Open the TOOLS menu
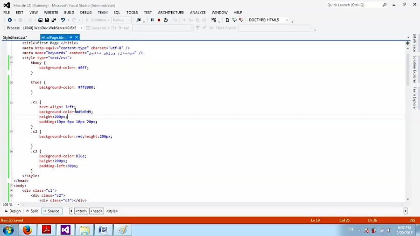 pos(132,13)
